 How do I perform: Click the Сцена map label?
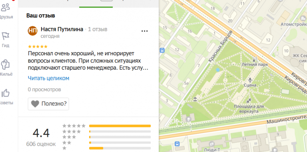tap(250, 85)
